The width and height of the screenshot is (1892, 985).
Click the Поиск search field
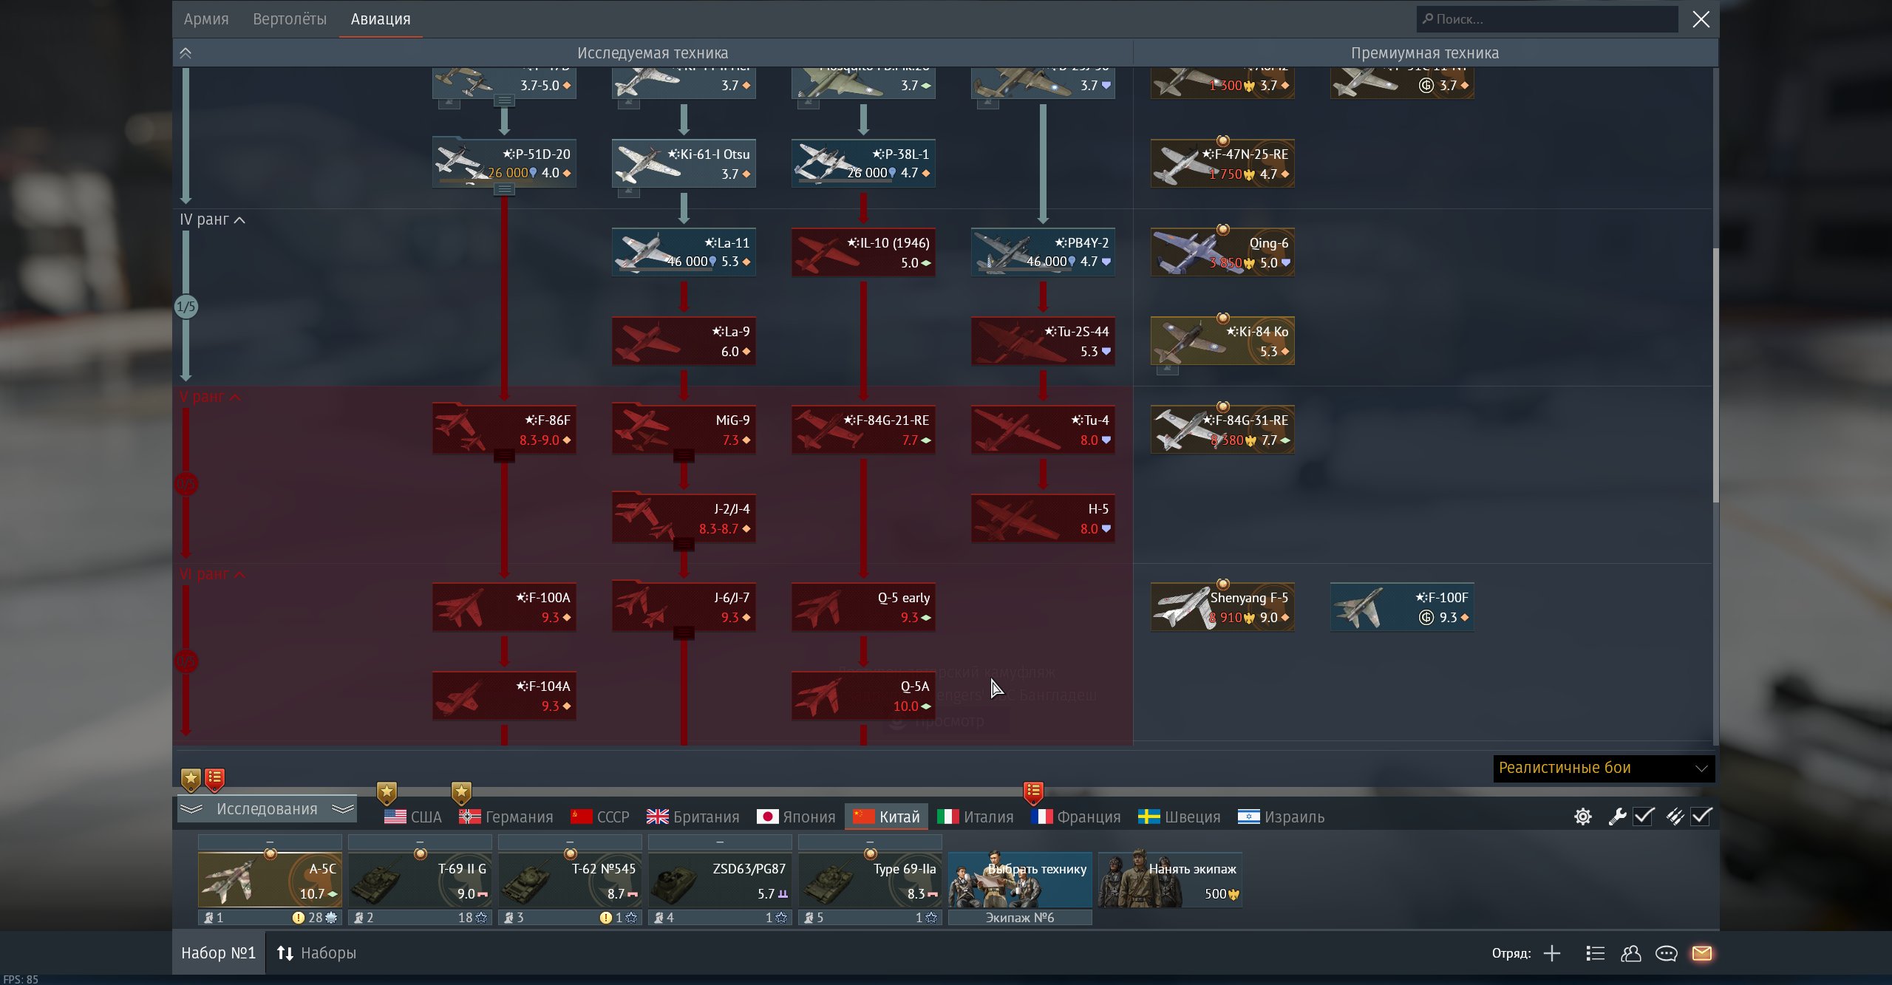pyautogui.click(x=1548, y=19)
